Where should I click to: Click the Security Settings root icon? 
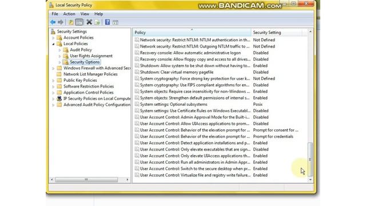(53, 31)
